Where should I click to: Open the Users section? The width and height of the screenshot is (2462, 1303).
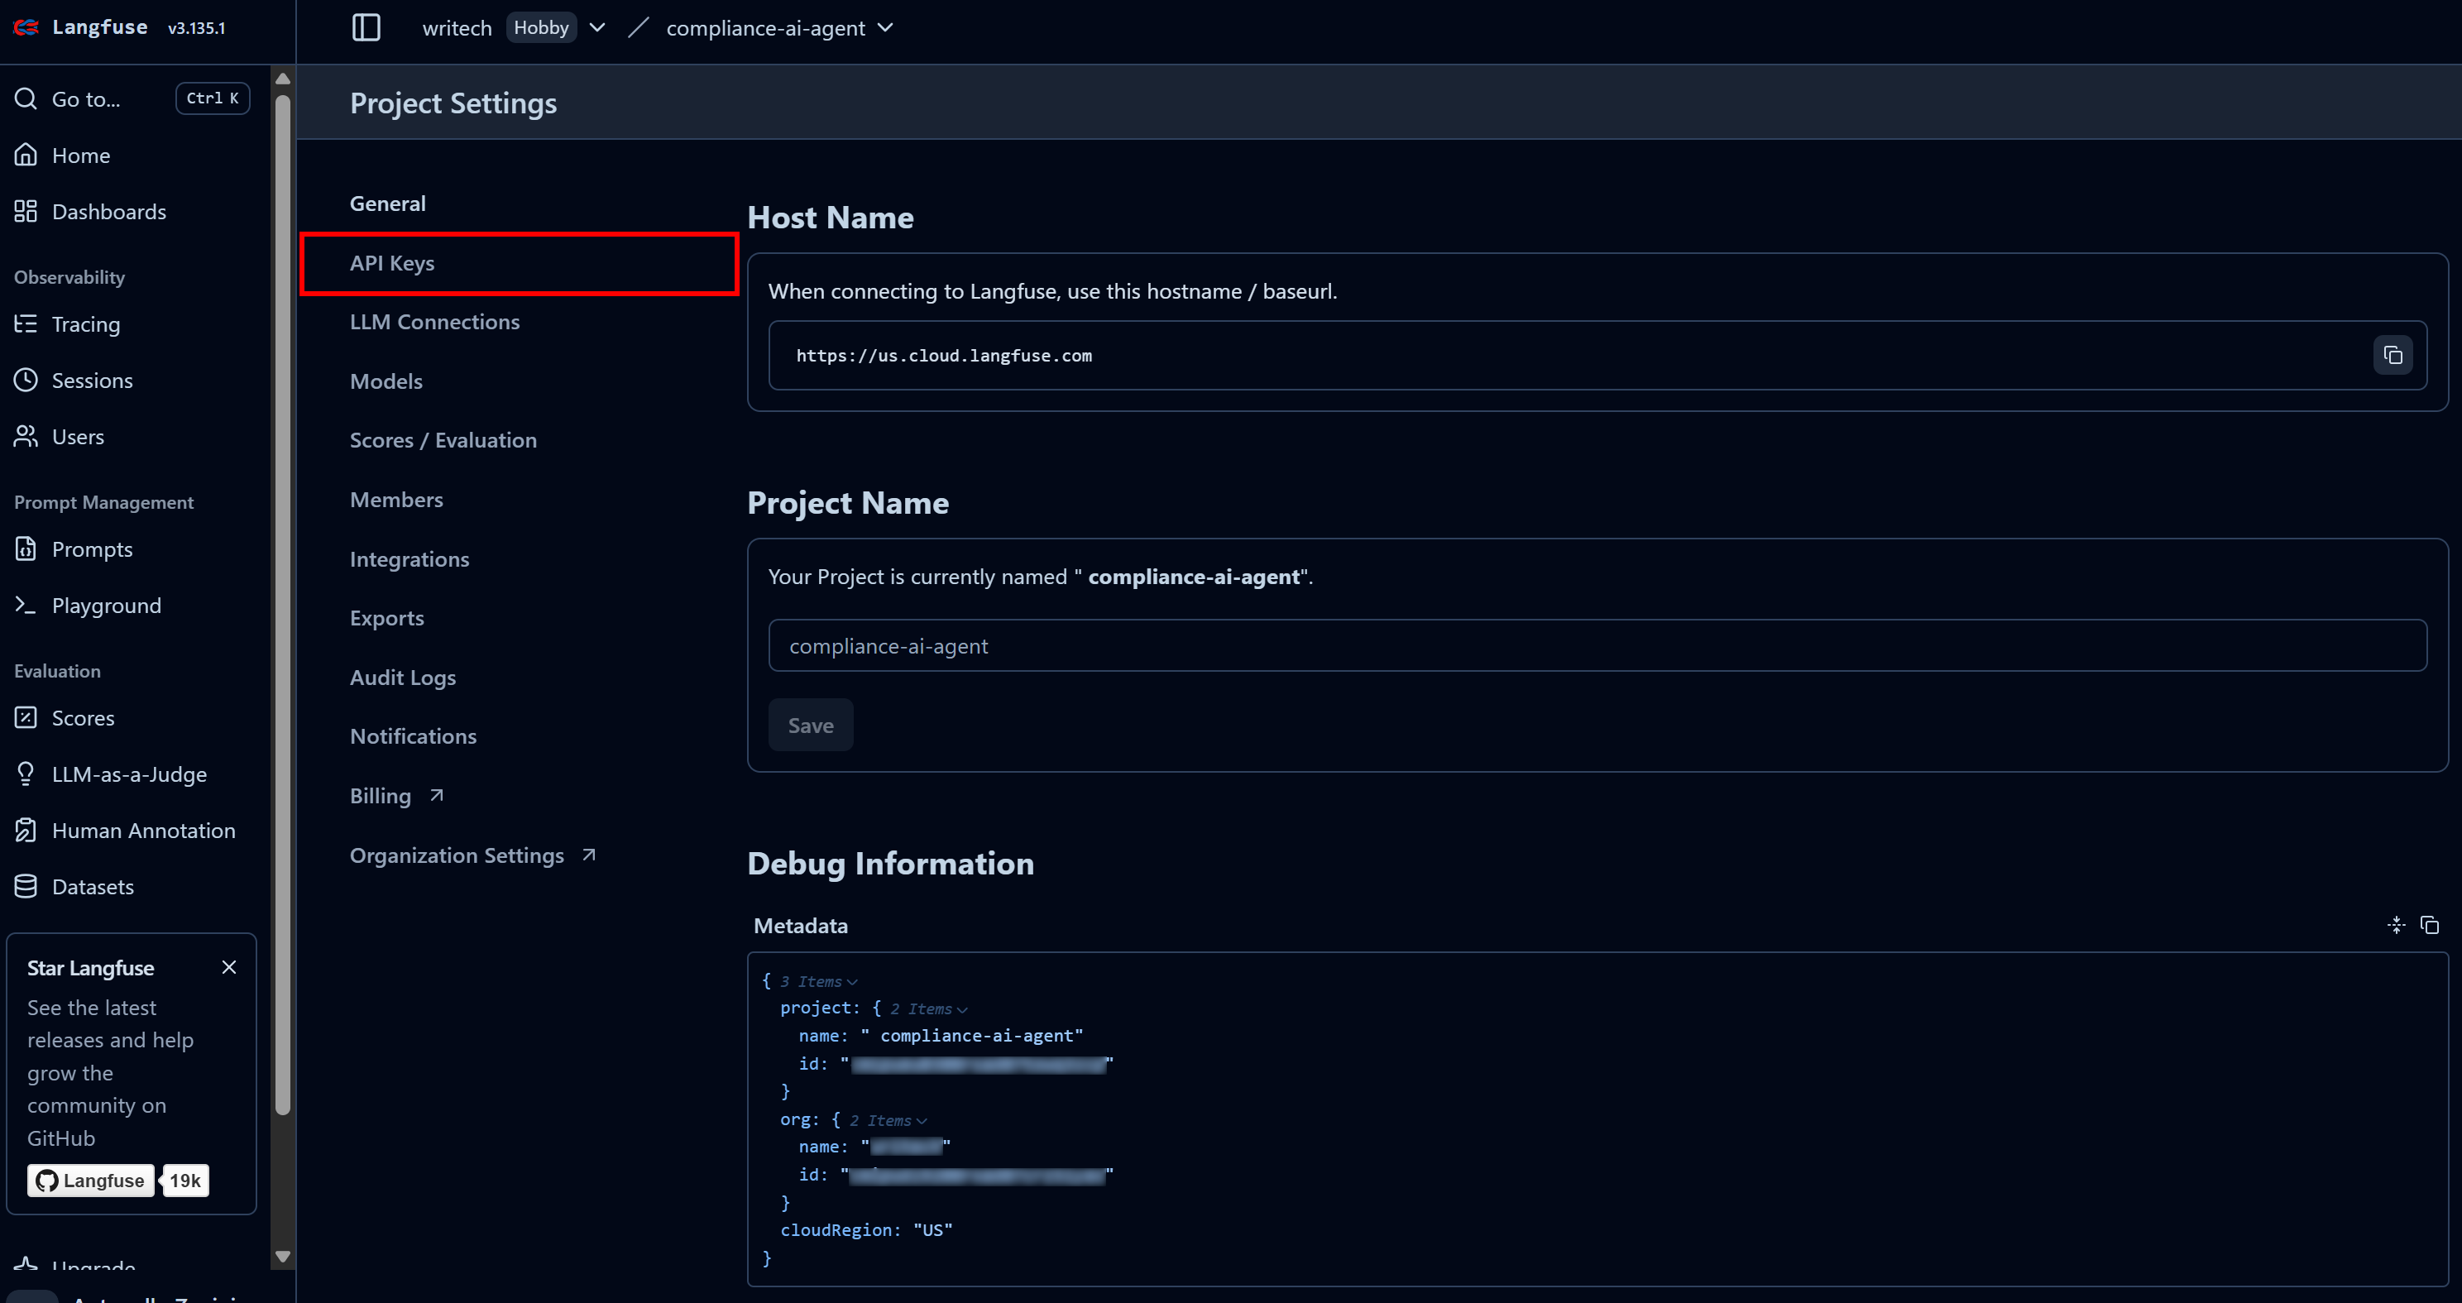click(x=78, y=437)
